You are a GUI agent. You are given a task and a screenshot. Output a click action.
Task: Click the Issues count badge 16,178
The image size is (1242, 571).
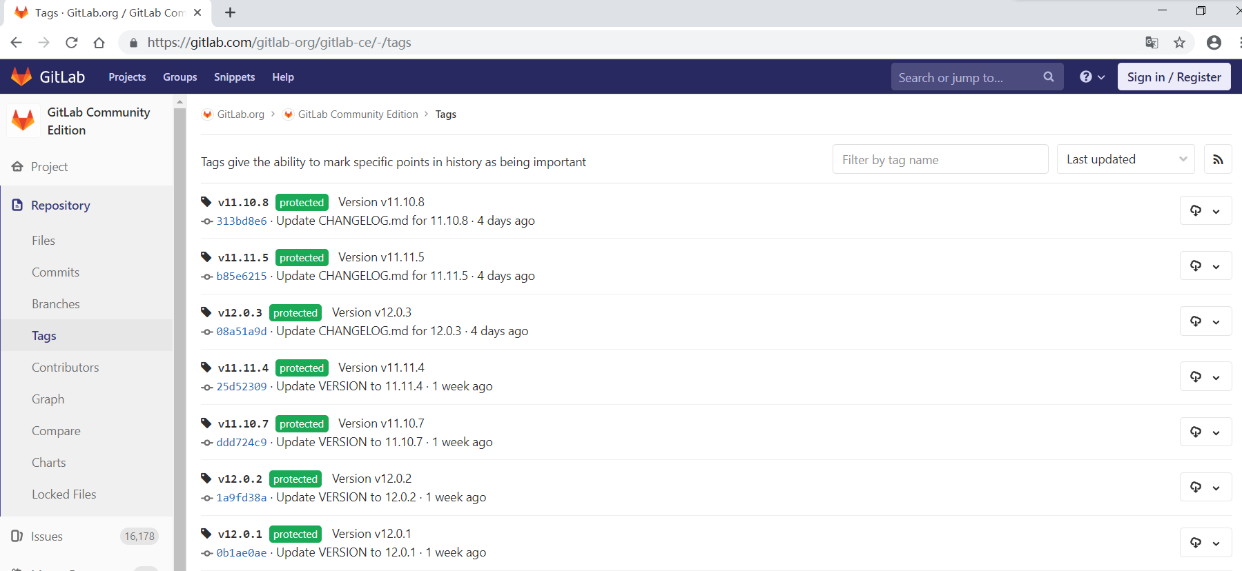[x=139, y=536]
